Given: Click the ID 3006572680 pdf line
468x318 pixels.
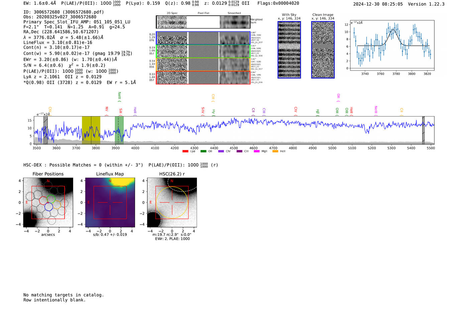Looking at the screenshot, I should [x=64, y=12].
